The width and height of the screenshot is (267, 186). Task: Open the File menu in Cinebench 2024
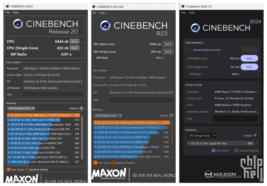[x=183, y=12]
